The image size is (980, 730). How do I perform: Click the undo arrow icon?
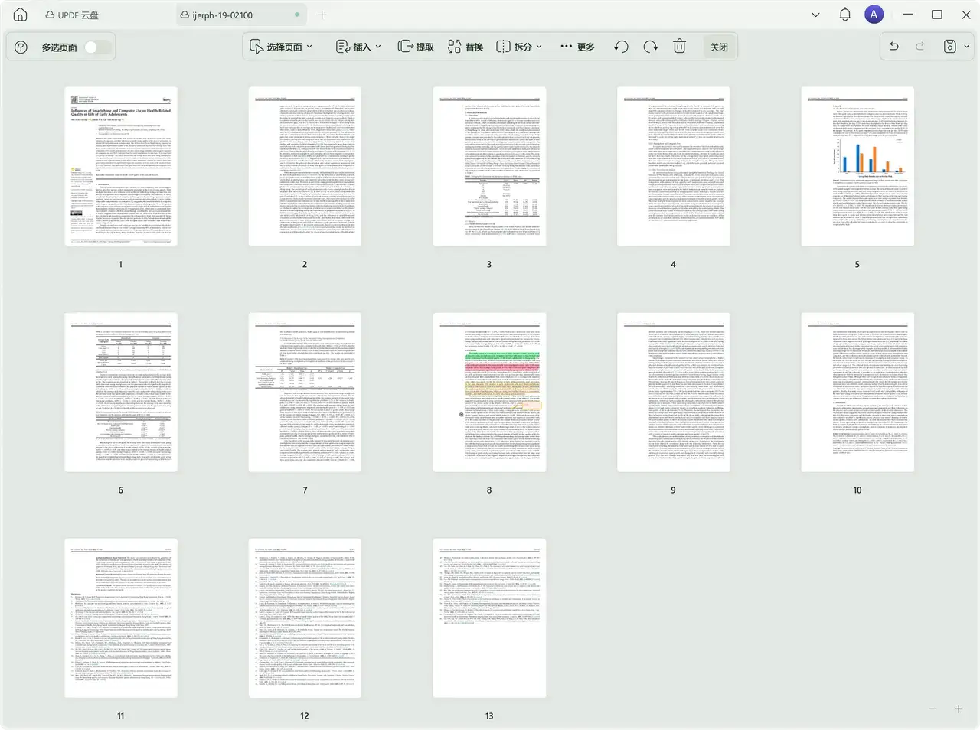(893, 47)
